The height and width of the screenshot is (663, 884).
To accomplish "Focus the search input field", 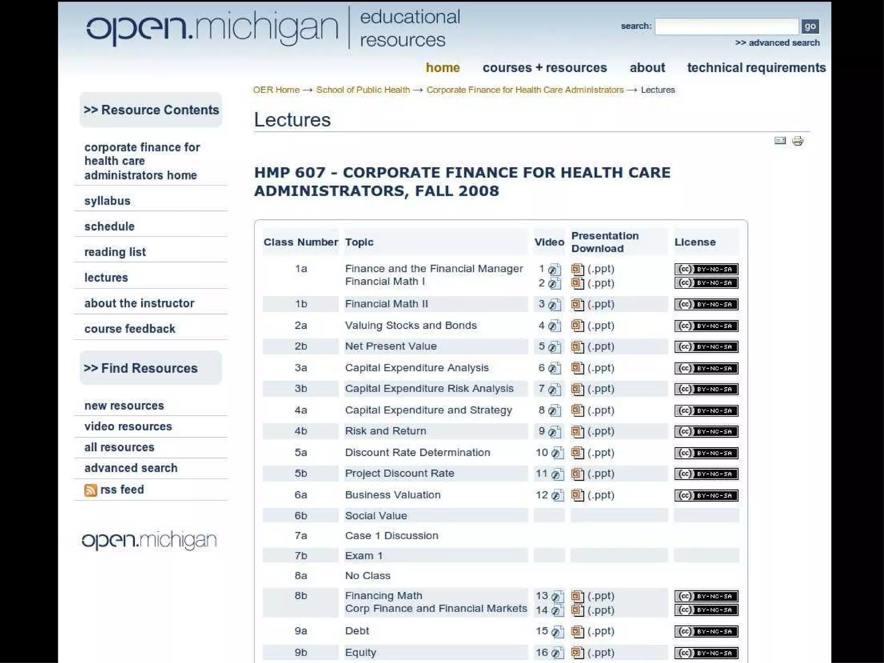I will (726, 26).
